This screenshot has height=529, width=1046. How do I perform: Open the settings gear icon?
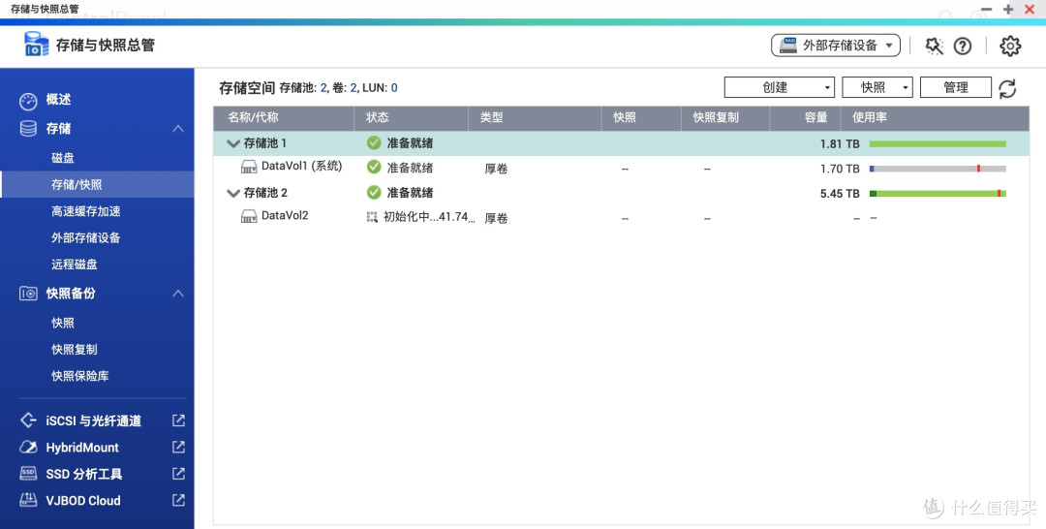pos(1010,46)
